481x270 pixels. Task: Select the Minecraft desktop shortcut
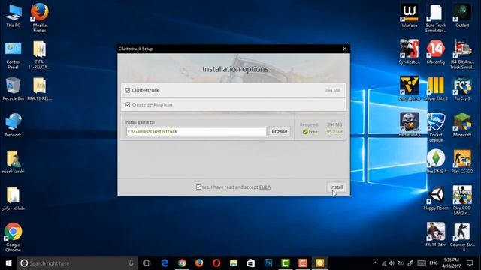pos(462,125)
